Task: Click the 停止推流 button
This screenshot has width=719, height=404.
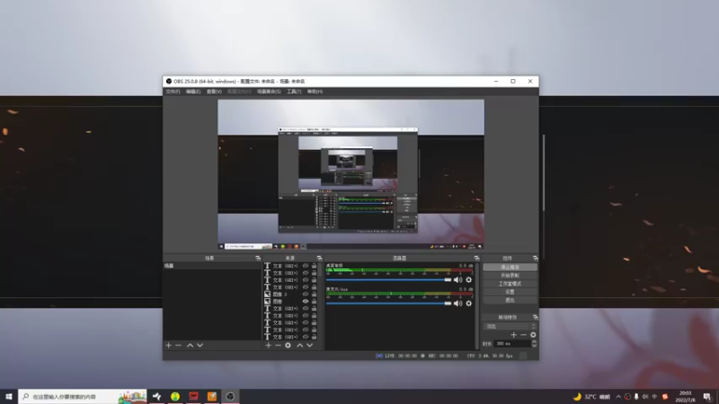Action: [x=510, y=267]
